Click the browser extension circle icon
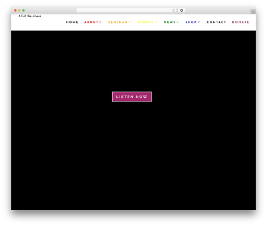 coord(182,11)
